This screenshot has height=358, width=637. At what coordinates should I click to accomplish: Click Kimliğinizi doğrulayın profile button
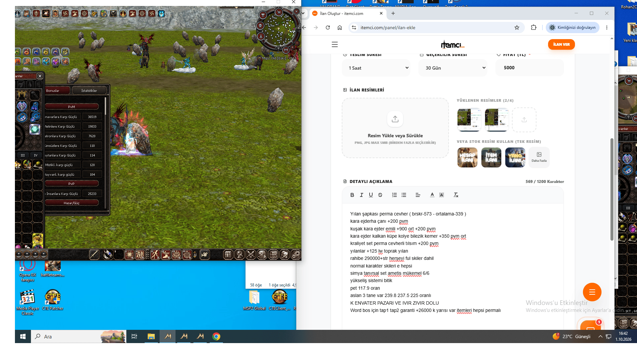point(573,28)
